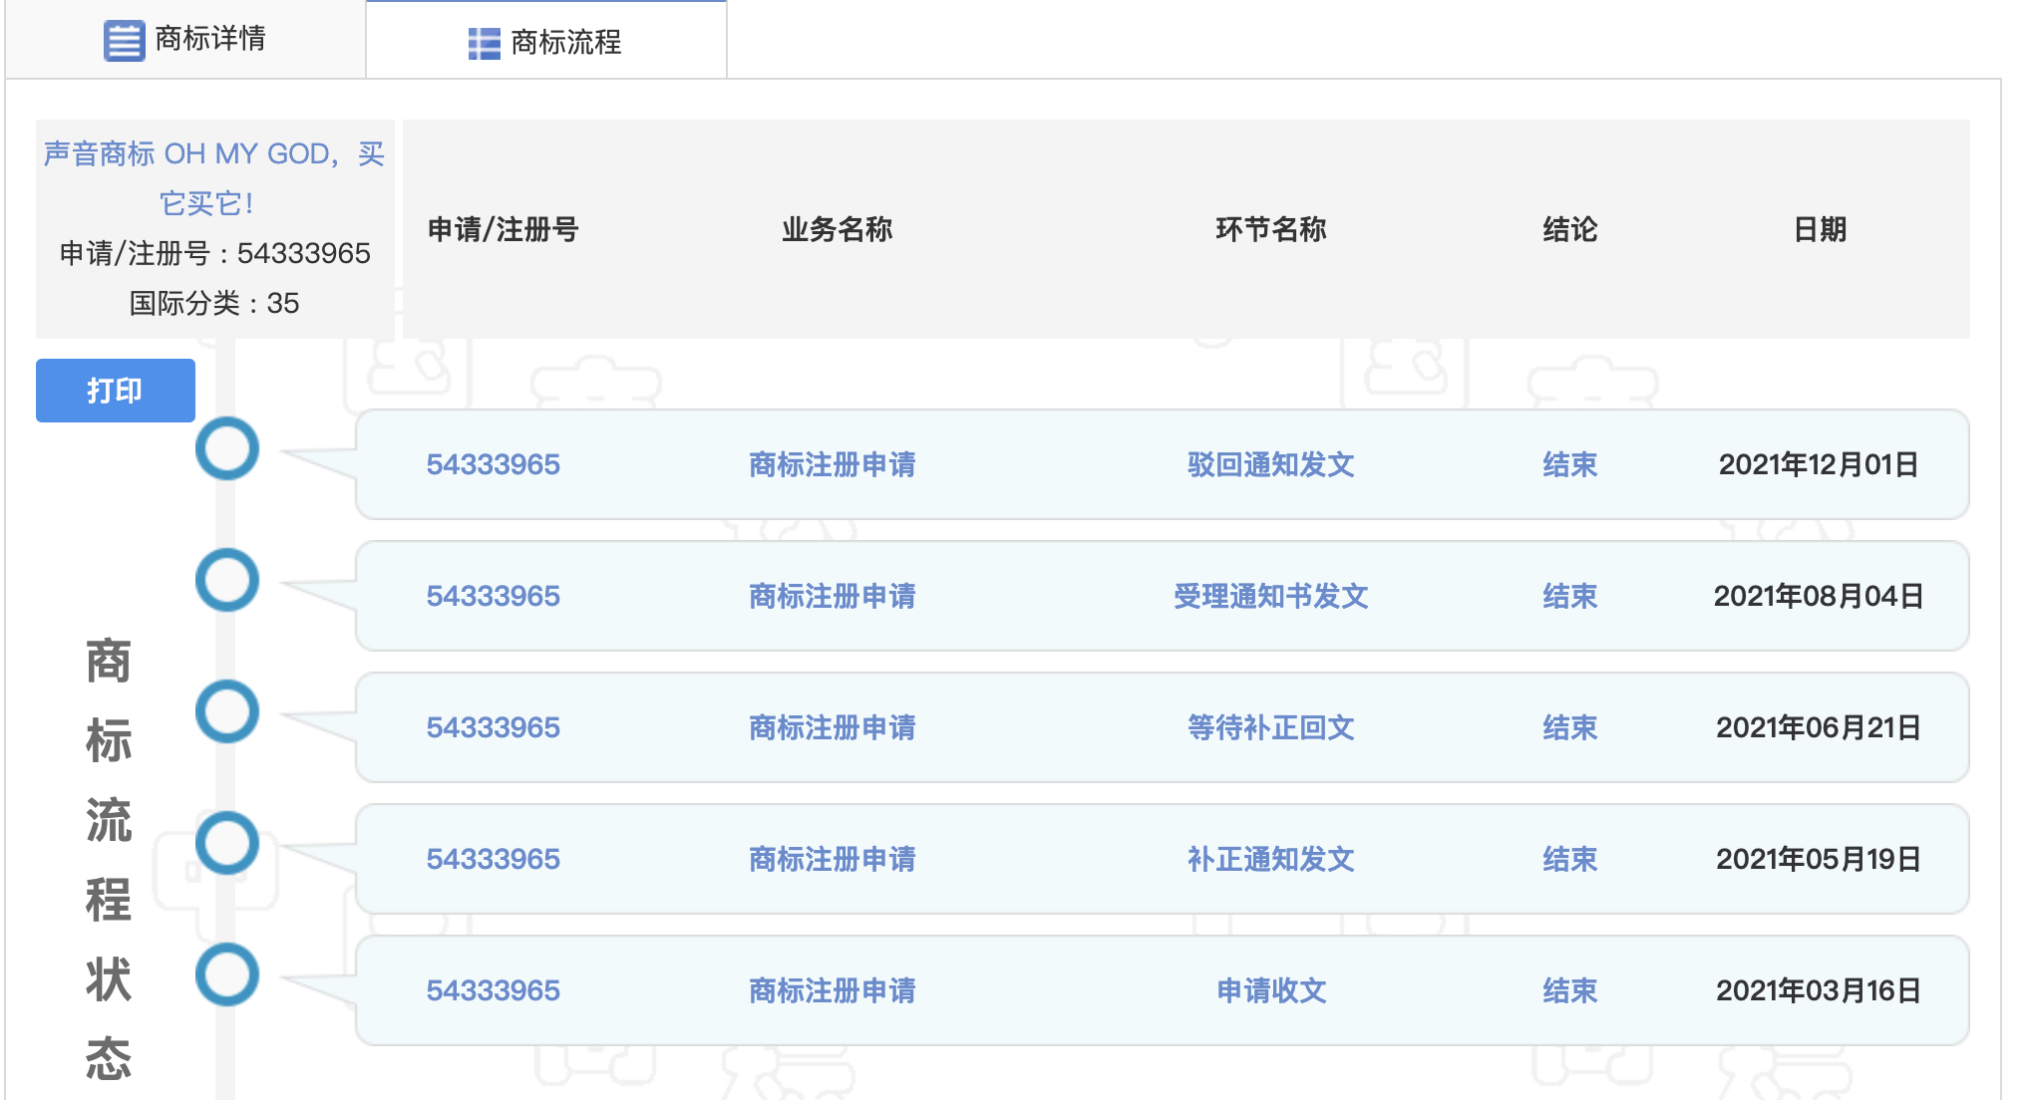The image size is (2032, 1100).
Task: Click the timeline circle for 等待补正回文
Action: pyautogui.click(x=227, y=711)
